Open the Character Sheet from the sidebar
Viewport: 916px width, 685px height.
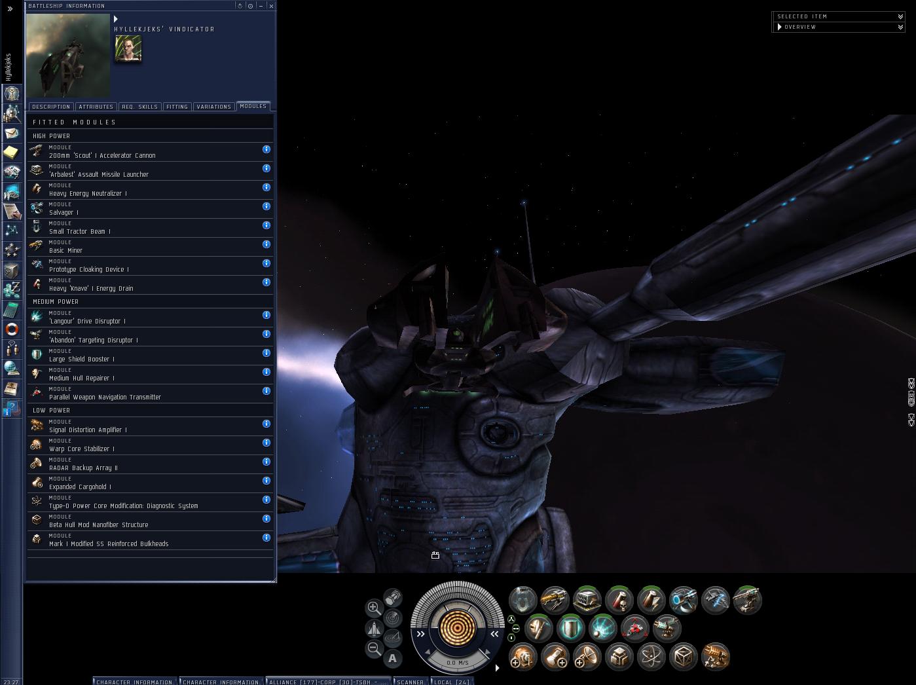click(x=12, y=93)
